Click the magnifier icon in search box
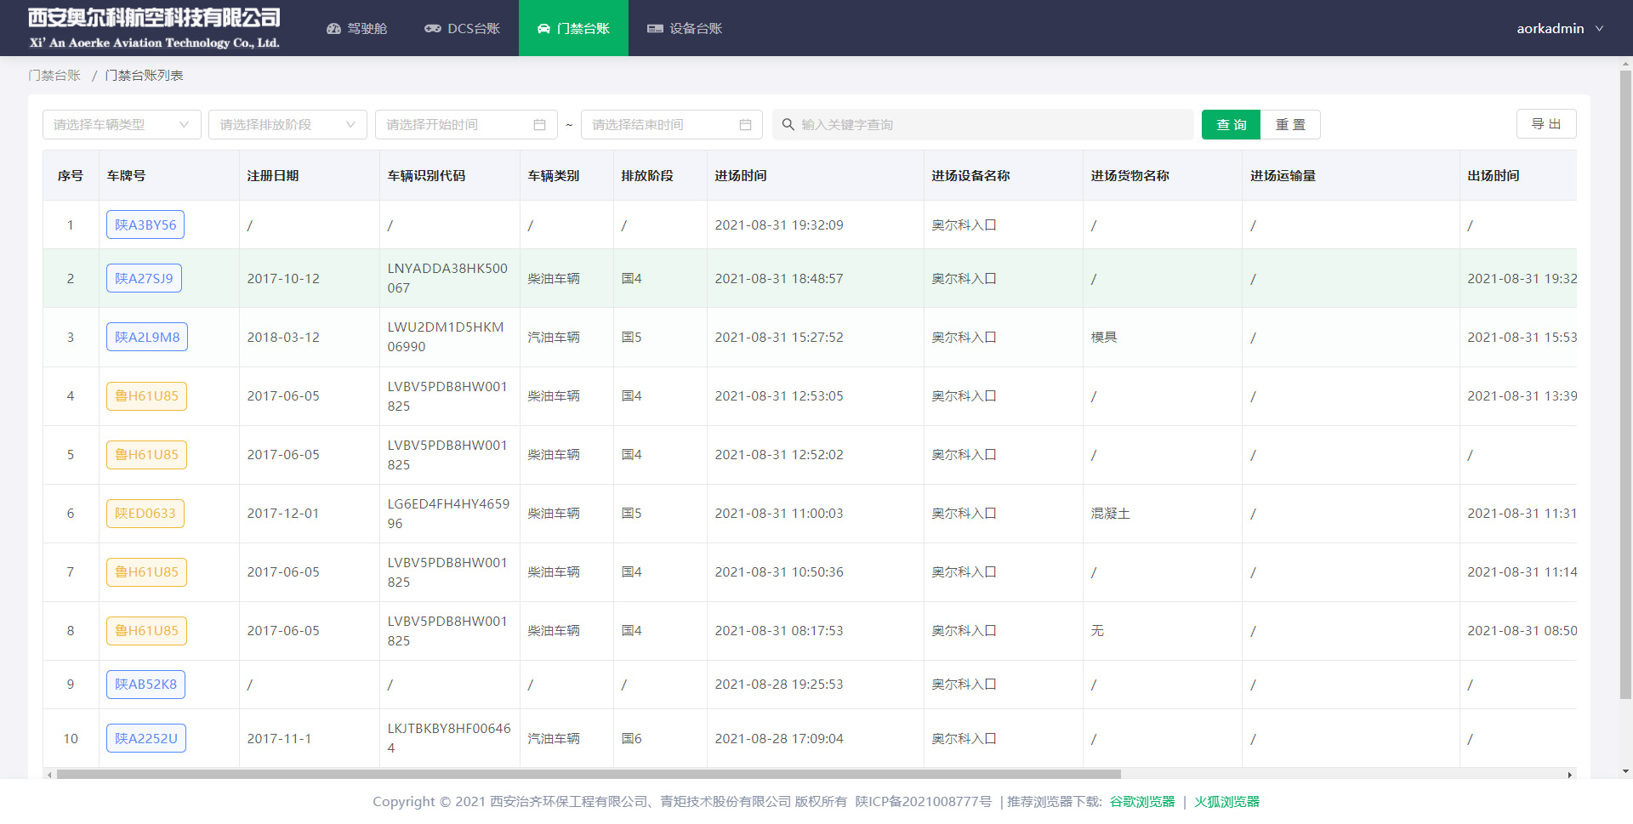 (788, 124)
